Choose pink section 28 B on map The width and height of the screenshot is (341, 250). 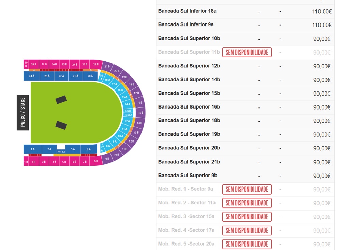34,64
